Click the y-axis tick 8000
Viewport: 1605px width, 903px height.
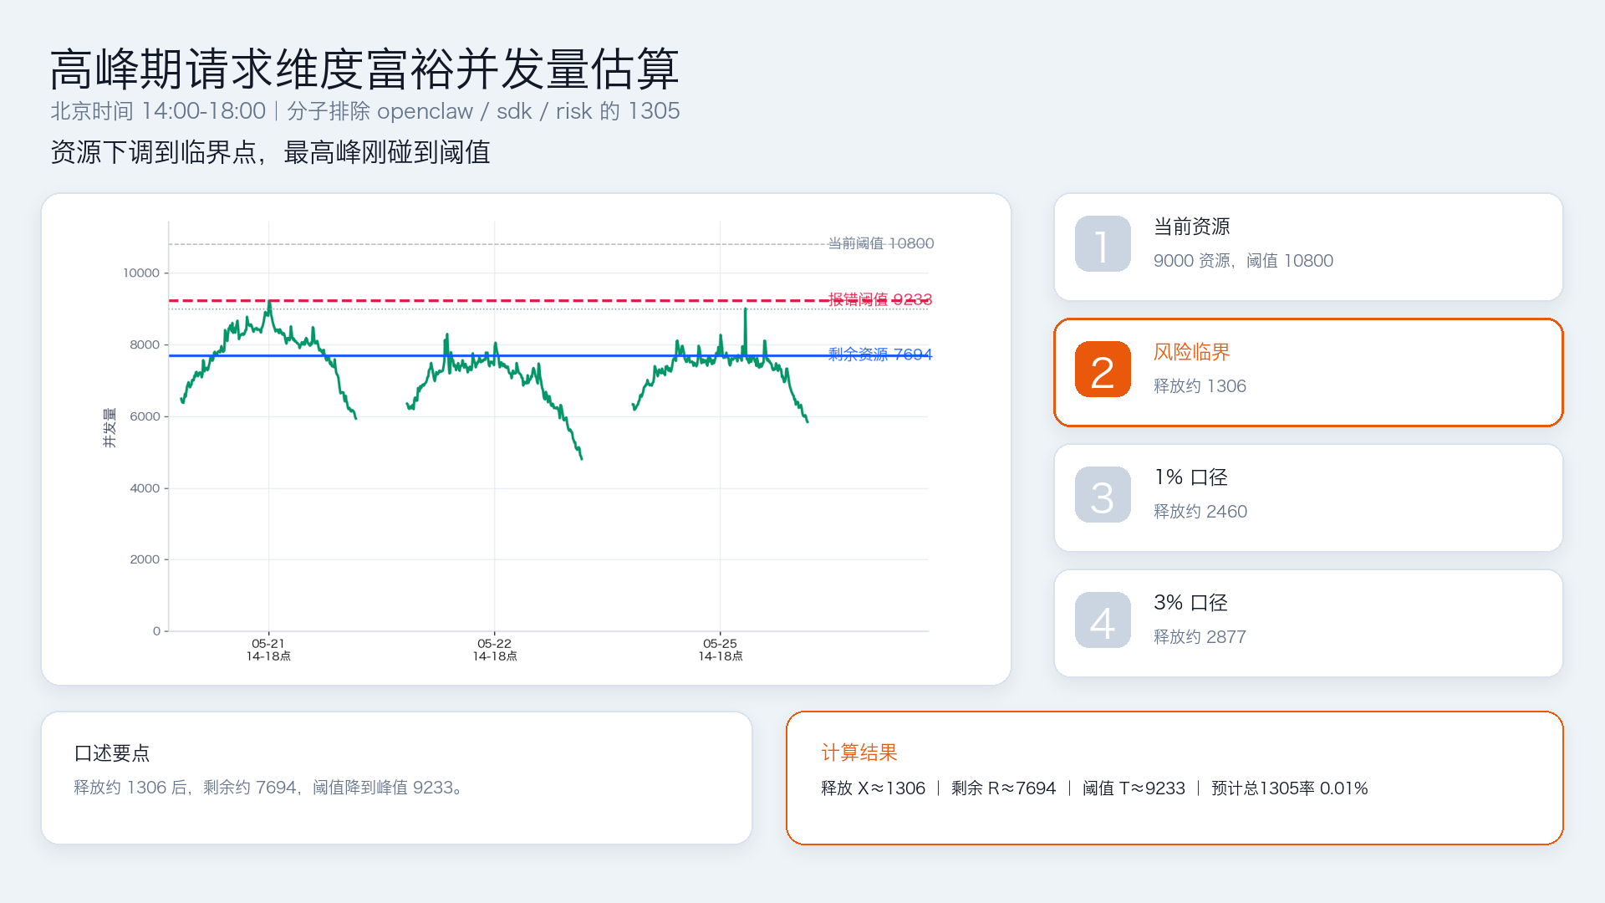(145, 345)
